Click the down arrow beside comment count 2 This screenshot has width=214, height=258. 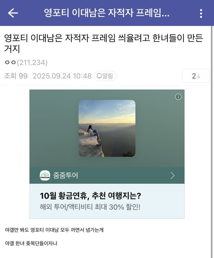pos(199,76)
